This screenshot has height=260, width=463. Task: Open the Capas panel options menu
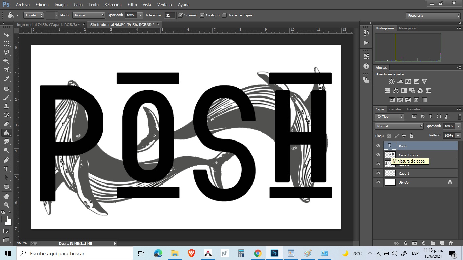tap(459, 109)
